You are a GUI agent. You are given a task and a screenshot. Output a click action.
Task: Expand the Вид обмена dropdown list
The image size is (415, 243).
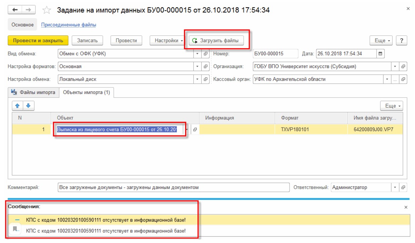pos(197,53)
